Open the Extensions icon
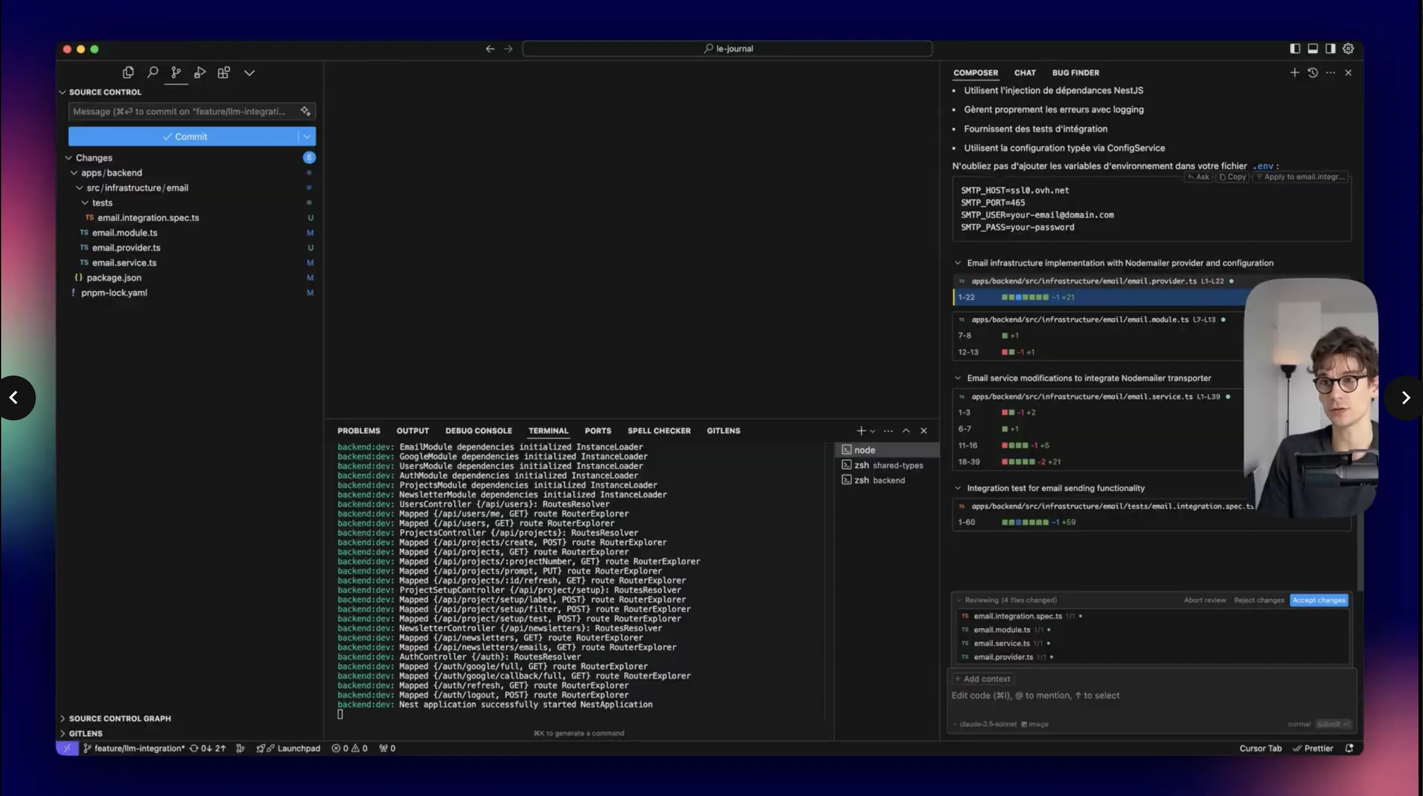Viewport: 1423px width, 796px height. [224, 72]
